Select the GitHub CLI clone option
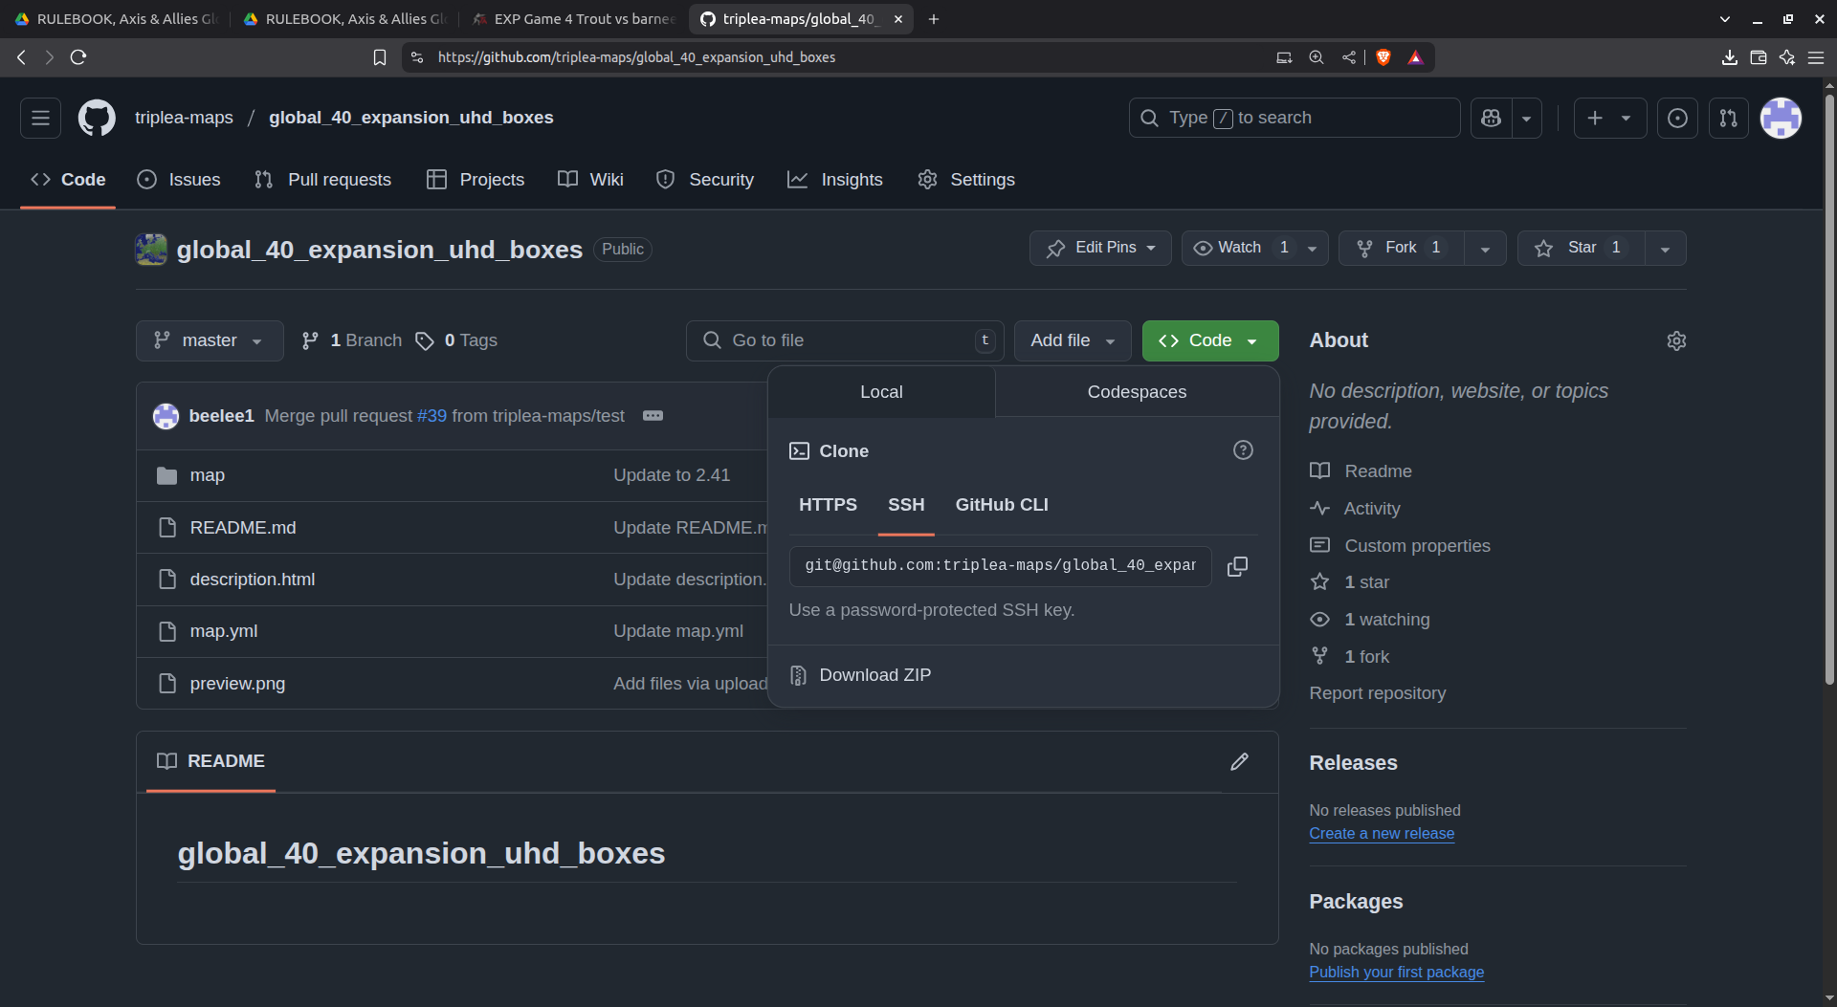The height and width of the screenshot is (1007, 1837). [1002, 505]
